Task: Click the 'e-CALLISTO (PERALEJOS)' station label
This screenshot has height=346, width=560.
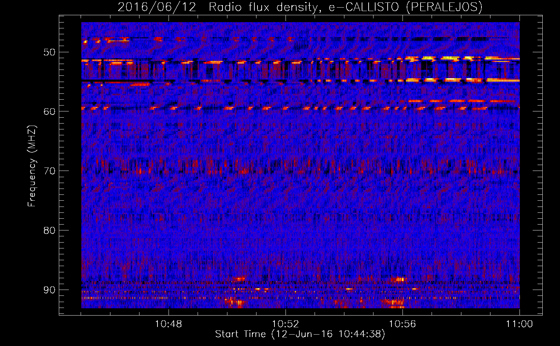Action: coord(405,7)
